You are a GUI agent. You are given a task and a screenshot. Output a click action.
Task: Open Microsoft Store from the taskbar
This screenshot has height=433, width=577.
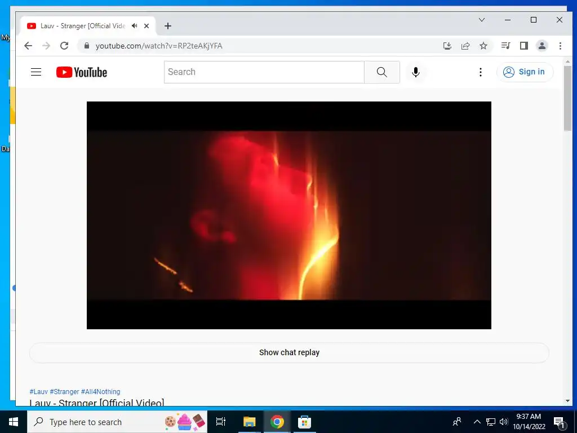point(304,422)
